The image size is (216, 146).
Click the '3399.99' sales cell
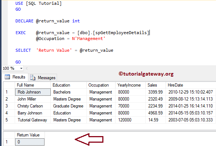pyautogui.click(x=156, y=92)
